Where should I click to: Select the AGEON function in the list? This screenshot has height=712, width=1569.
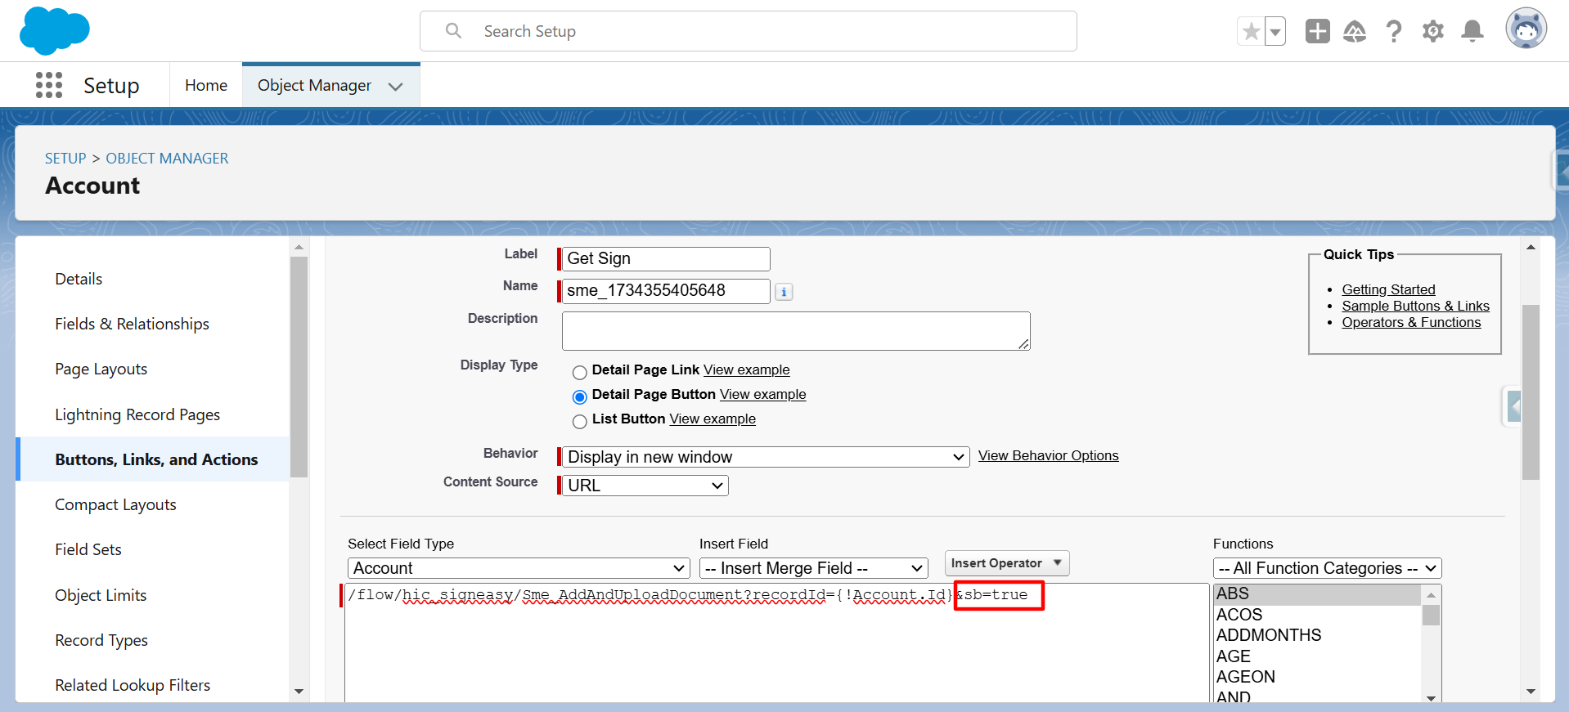click(1317, 677)
